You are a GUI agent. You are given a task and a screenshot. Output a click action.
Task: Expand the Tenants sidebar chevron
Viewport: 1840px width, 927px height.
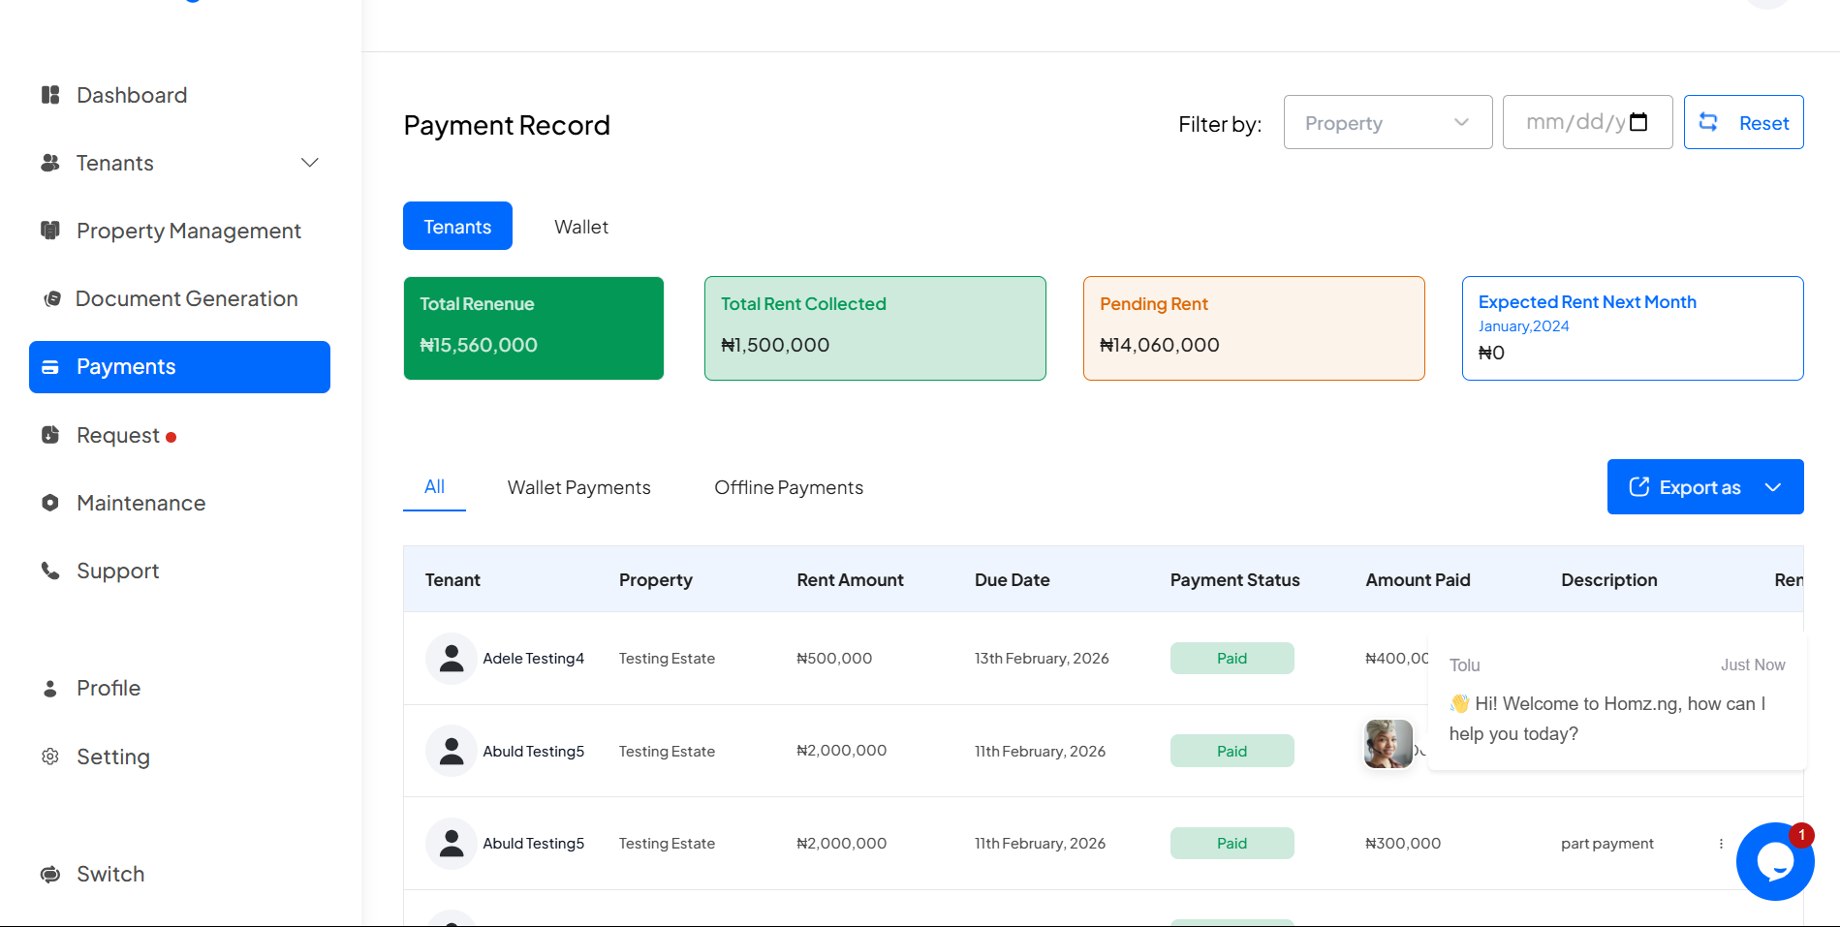(310, 163)
